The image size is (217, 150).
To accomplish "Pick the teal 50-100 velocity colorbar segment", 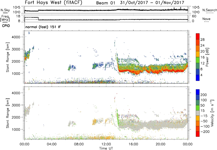I will point(198,103).
